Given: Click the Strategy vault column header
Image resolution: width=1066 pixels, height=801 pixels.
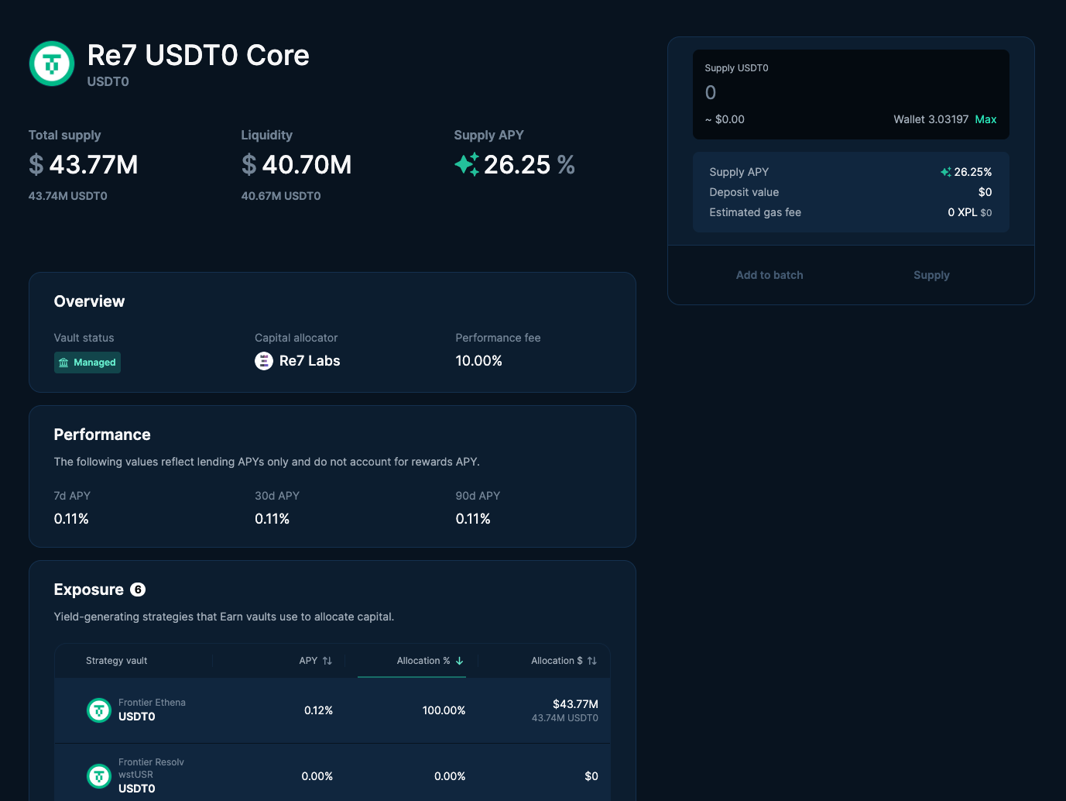Looking at the screenshot, I should pos(117,661).
